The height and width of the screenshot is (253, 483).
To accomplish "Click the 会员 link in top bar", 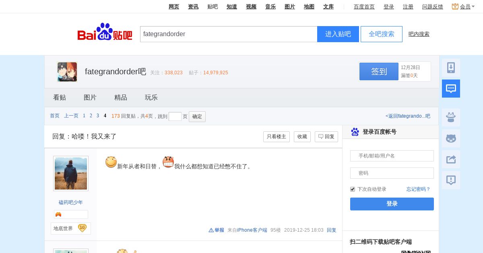I will click(x=465, y=6).
